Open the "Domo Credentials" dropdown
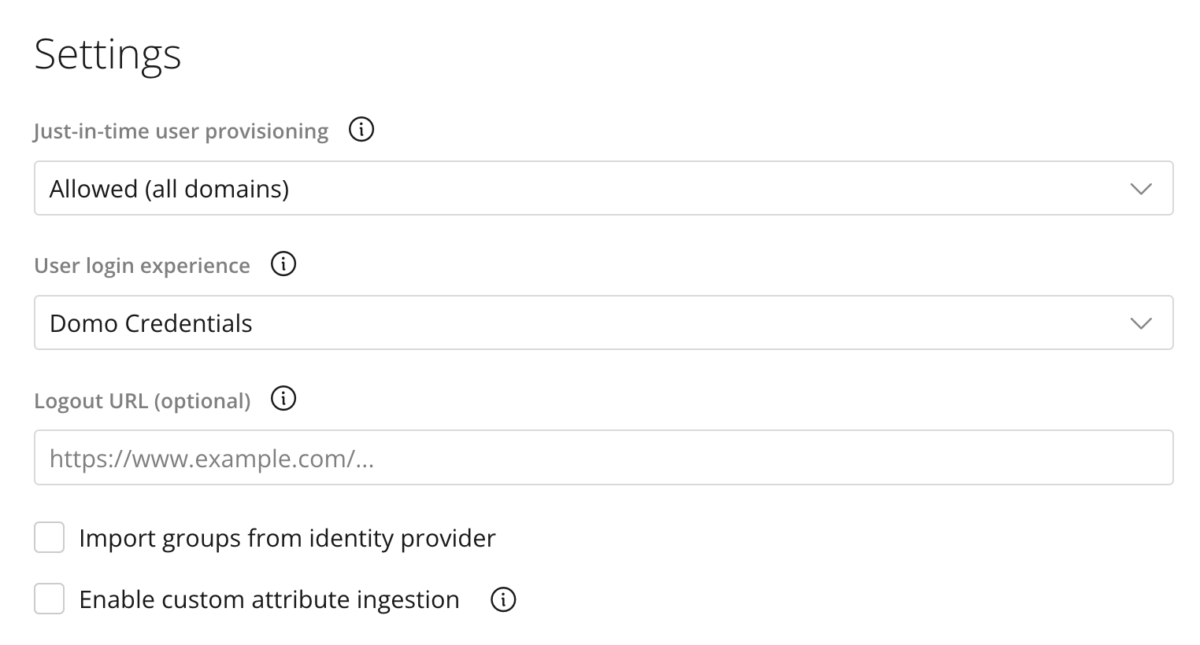This screenshot has height=645, width=1200. point(603,323)
